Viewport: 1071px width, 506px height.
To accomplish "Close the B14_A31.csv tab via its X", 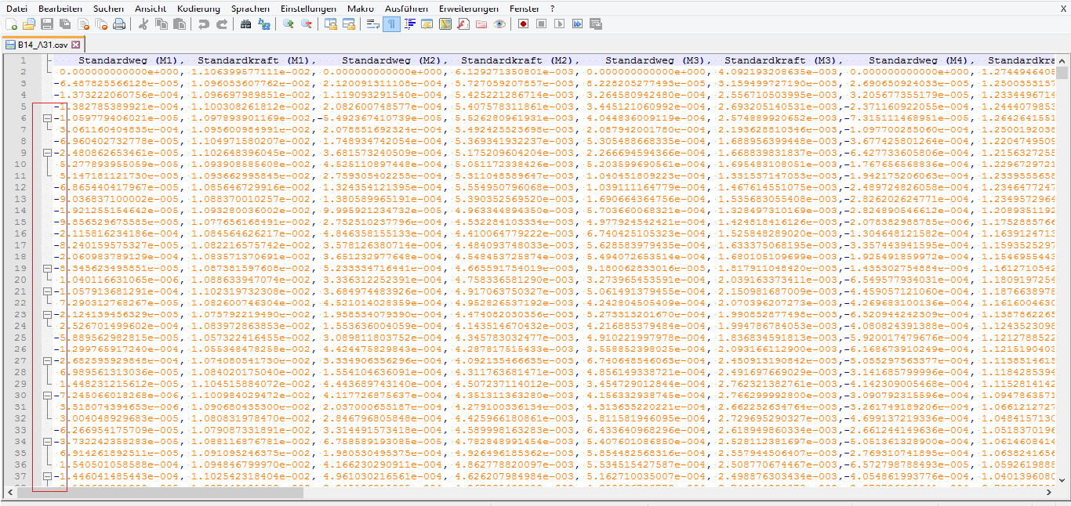I will (x=76, y=45).
